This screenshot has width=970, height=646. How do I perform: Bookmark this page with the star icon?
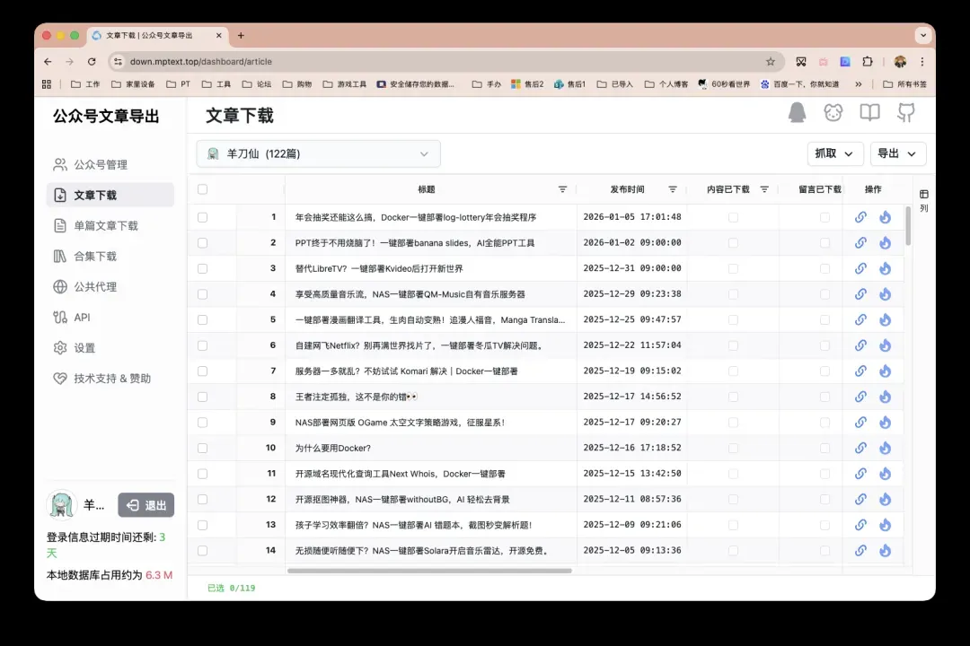(770, 62)
